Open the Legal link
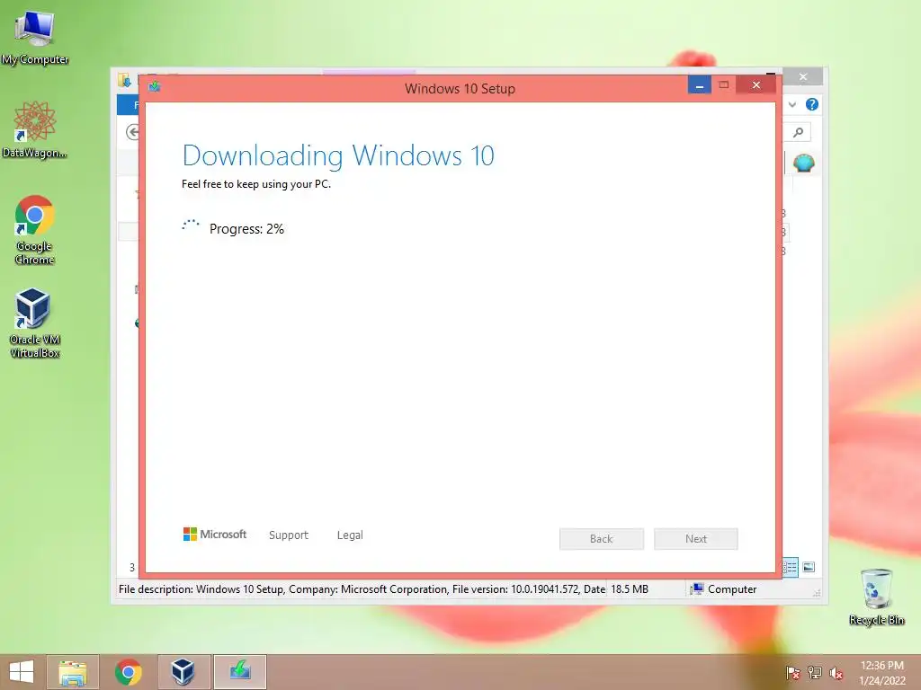Image resolution: width=921 pixels, height=690 pixels. click(x=350, y=535)
